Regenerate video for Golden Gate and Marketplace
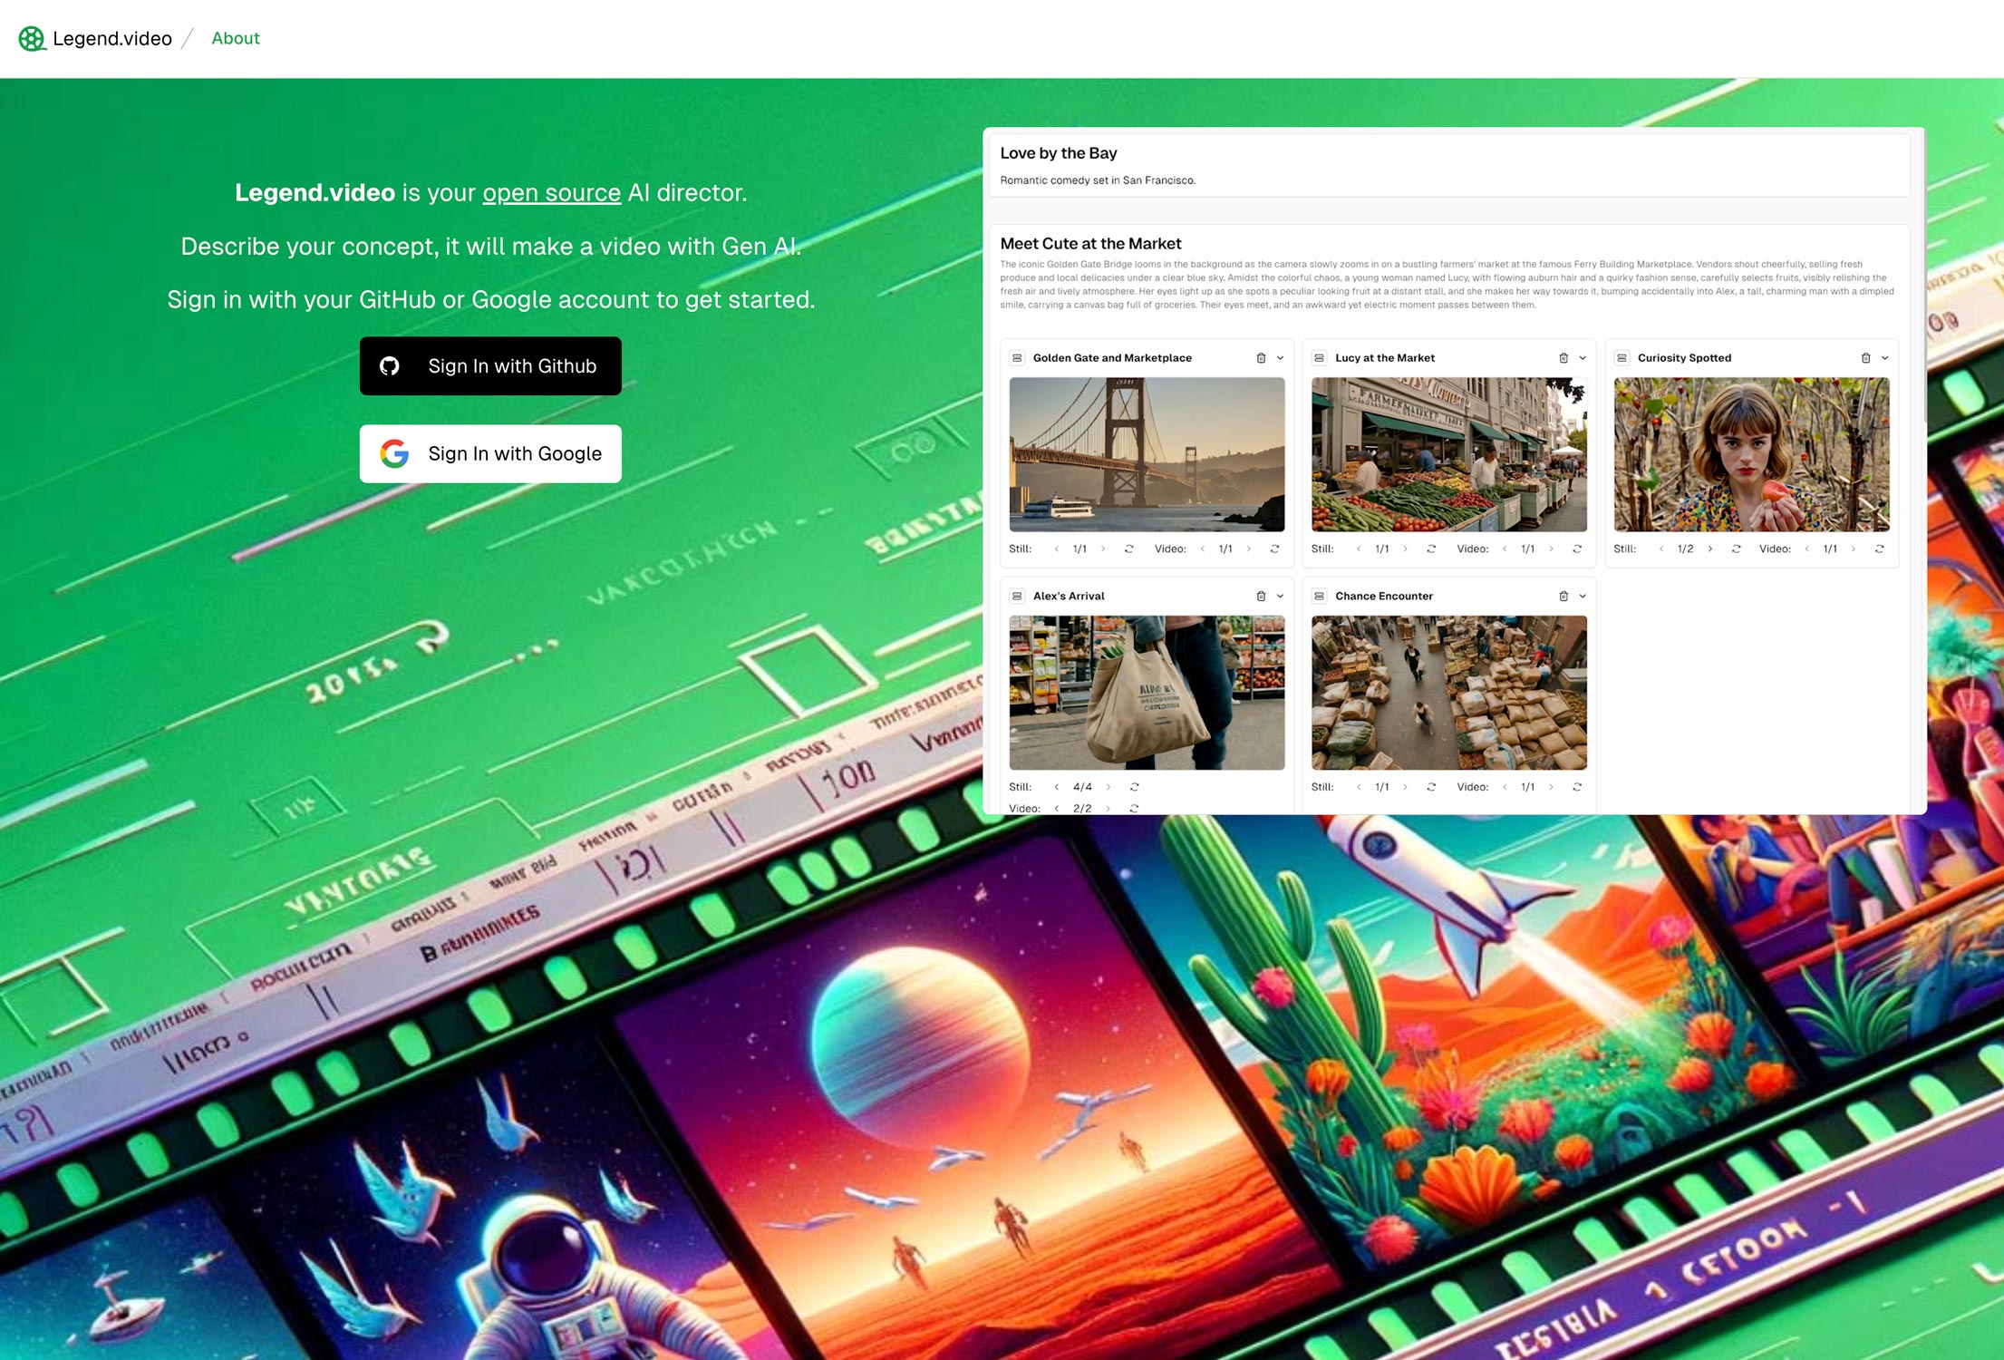This screenshot has height=1360, width=2004. pyautogui.click(x=1274, y=549)
